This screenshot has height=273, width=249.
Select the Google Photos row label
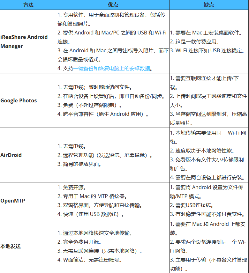coord(19,100)
